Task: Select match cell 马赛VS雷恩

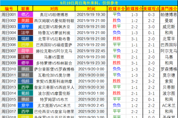Action: click(x=54, y=57)
